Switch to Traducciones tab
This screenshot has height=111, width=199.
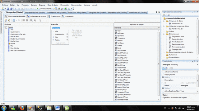54,16
